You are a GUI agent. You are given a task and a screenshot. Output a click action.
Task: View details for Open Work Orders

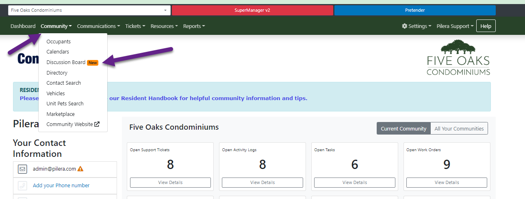pyautogui.click(x=447, y=182)
